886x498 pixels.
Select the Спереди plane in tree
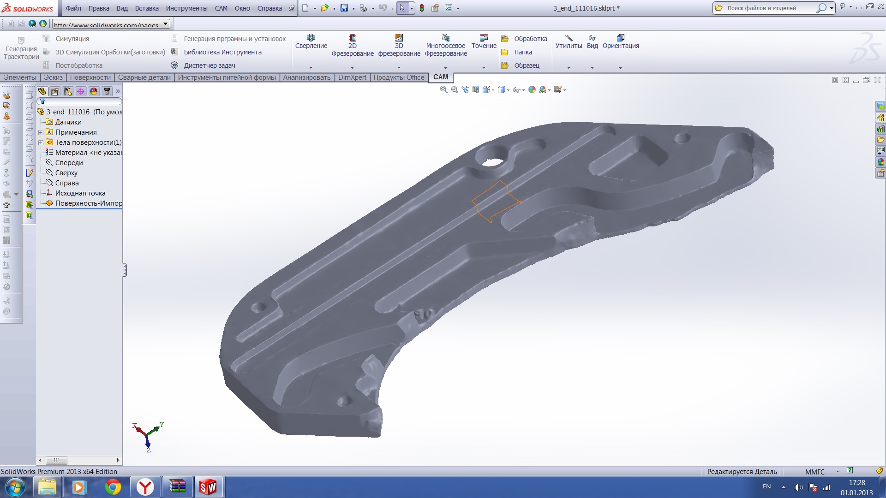pyautogui.click(x=69, y=163)
